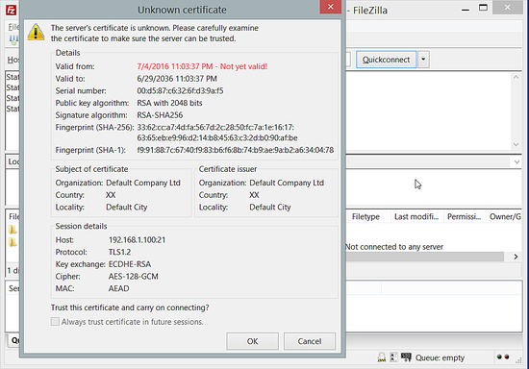The width and height of the screenshot is (529, 369).
Task: Click the red activity LED indicator
Action: (507, 357)
